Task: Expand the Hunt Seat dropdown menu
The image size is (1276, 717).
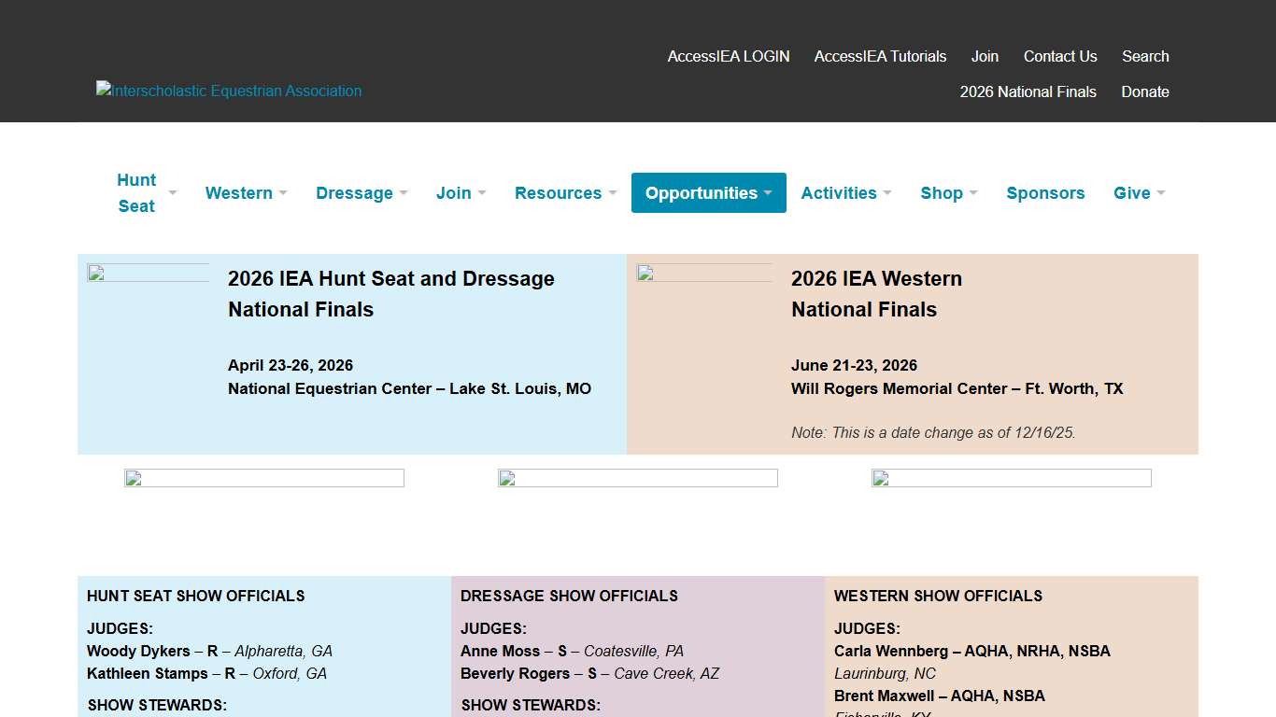Action: (x=146, y=193)
